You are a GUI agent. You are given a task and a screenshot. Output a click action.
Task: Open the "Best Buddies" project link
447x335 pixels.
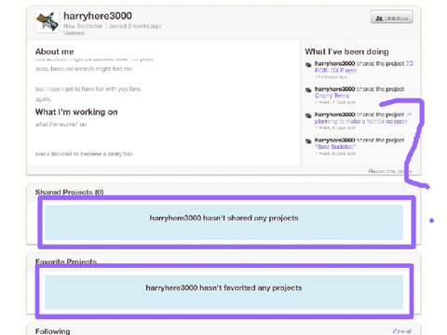[335, 147]
